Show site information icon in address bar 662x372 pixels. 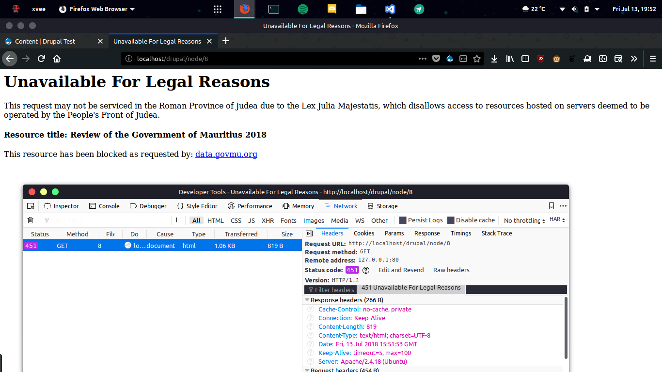click(129, 59)
